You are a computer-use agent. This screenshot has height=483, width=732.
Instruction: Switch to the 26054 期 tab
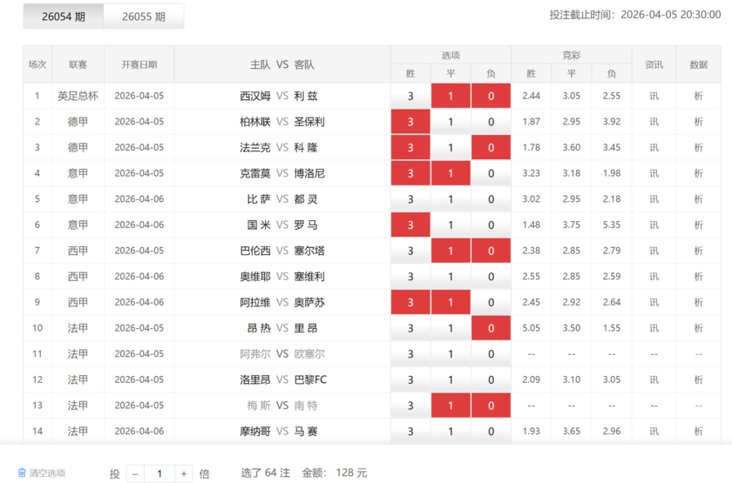(64, 17)
